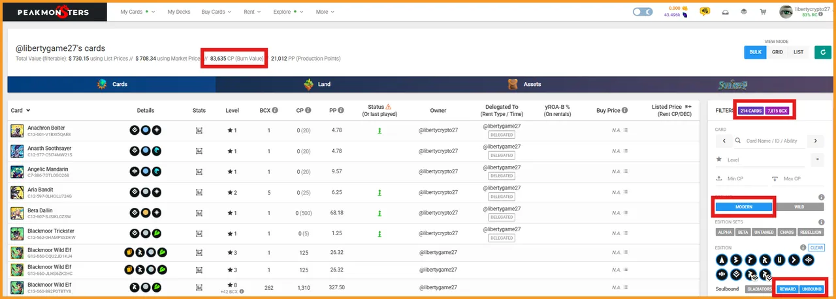The image size is (836, 299).
Task: Toggle the UNBOUND soulbound filter
Action: [x=812, y=289]
